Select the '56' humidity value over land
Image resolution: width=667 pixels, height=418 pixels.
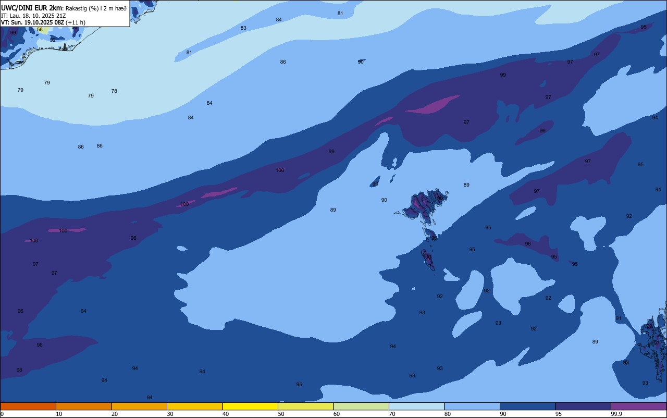click(x=40, y=30)
